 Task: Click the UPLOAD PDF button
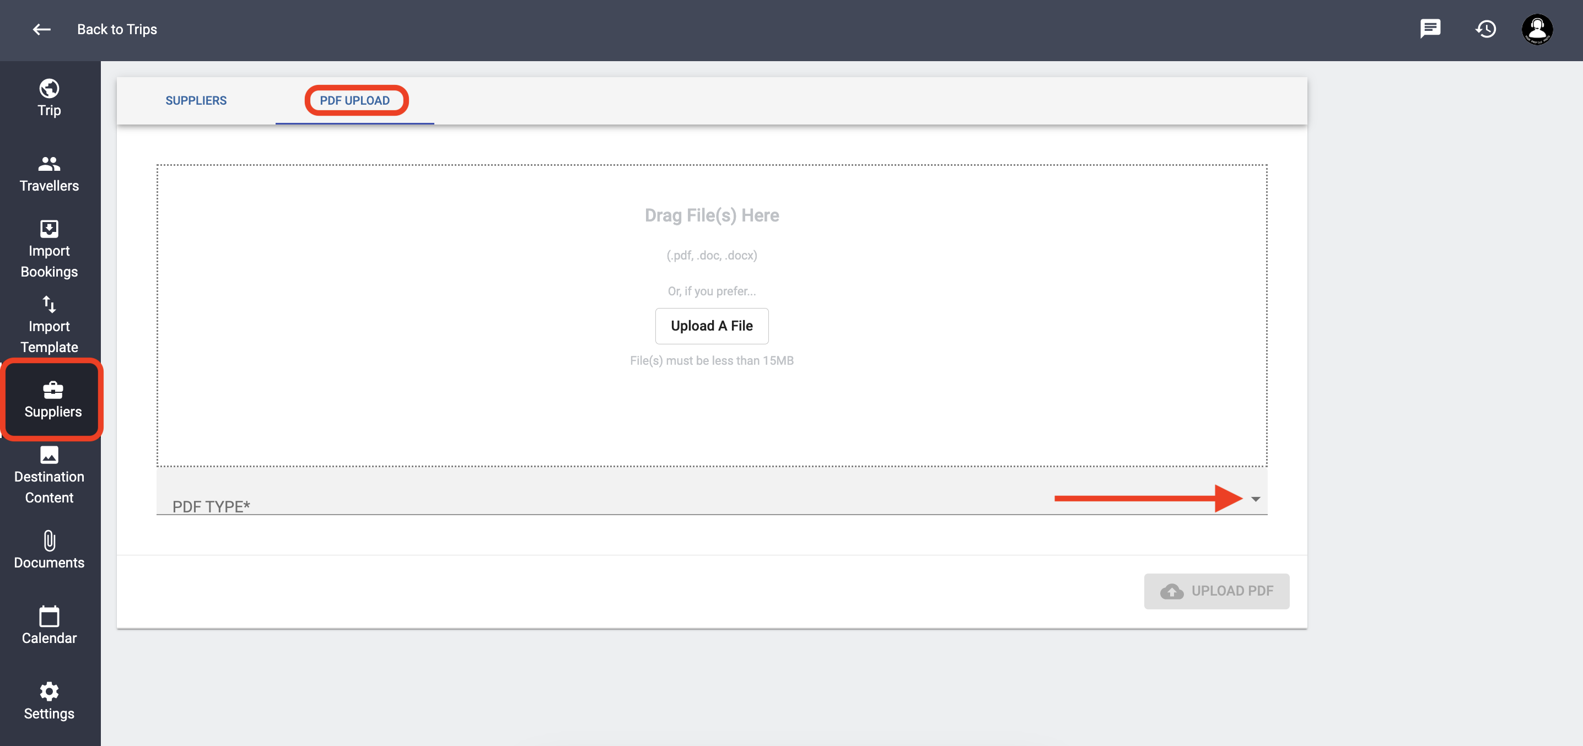(1216, 591)
